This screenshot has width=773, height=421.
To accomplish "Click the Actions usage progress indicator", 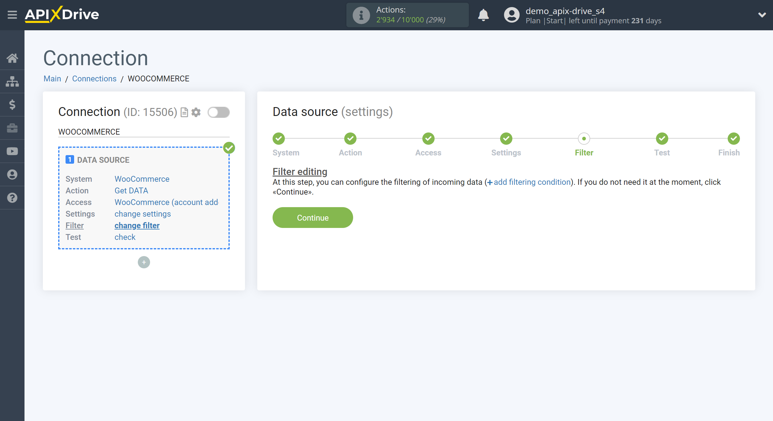I will tap(407, 15).
